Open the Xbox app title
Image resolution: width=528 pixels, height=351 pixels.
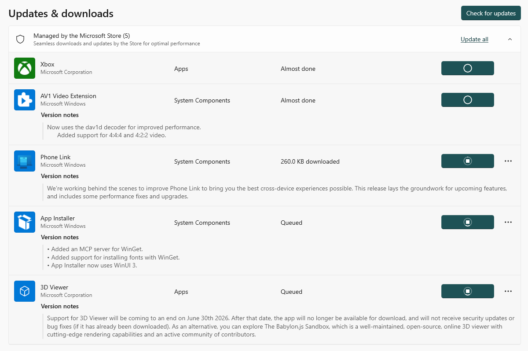48,64
